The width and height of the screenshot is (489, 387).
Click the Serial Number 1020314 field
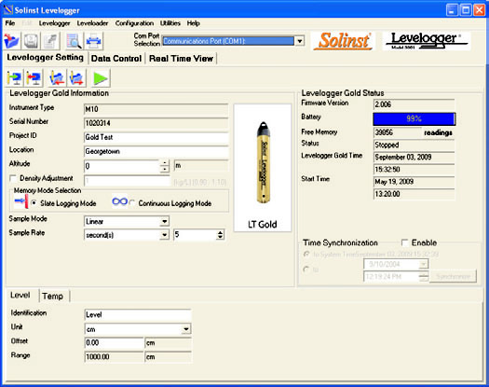pyautogui.click(x=156, y=123)
